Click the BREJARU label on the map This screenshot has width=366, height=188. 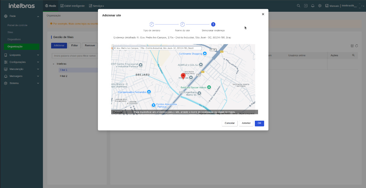143,75
